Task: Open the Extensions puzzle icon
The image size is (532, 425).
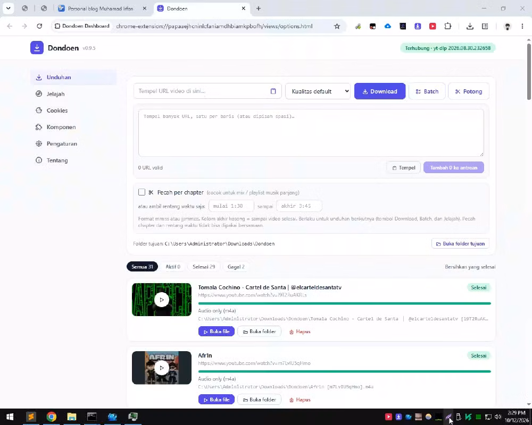Action: [x=448, y=26]
